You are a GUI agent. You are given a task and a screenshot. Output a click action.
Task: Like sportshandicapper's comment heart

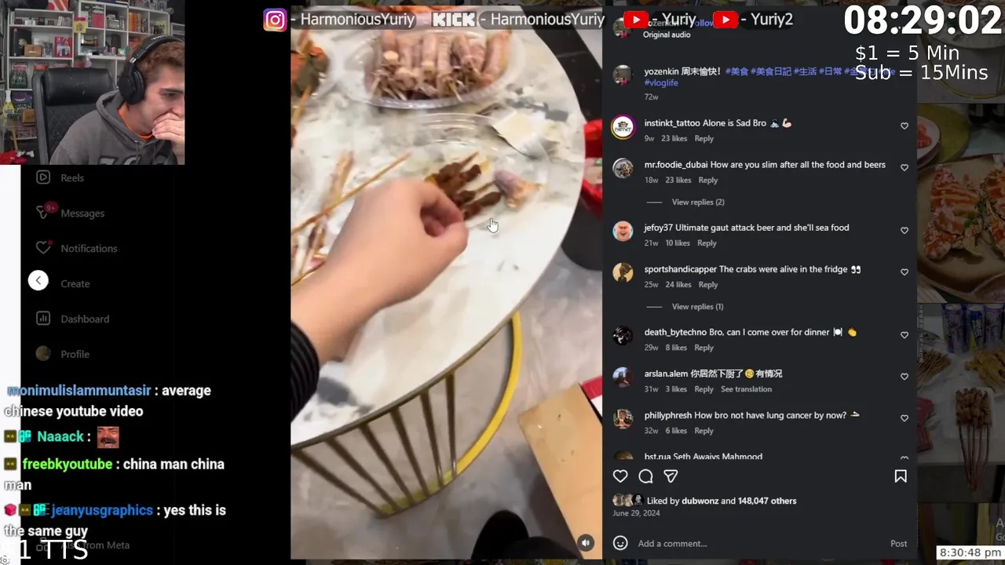coord(904,272)
